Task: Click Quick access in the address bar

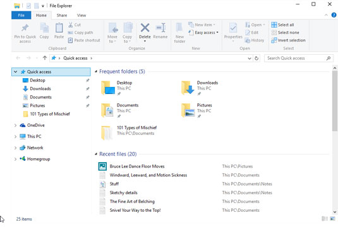Action: (75, 58)
